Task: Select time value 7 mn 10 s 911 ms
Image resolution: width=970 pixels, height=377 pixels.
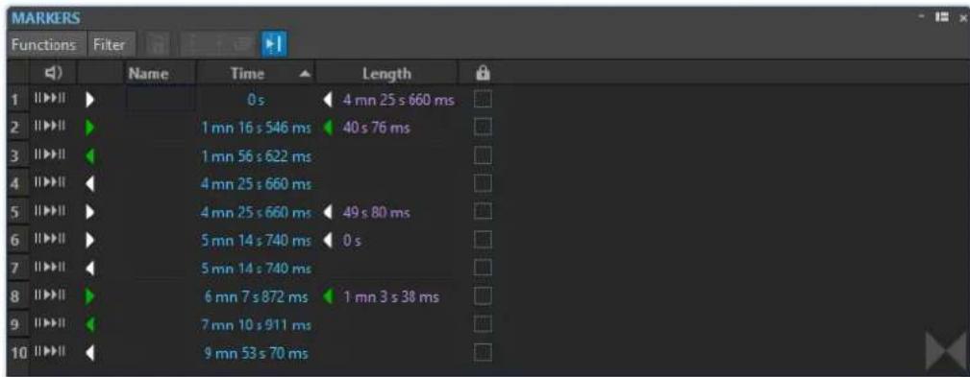Action: tap(256, 324)
